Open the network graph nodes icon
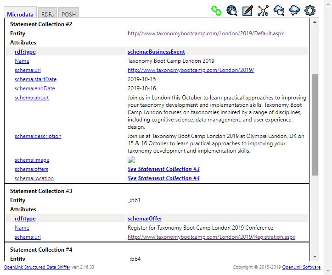Image resolution: width=332 pixels, height=275 pixels. point(263,11)
